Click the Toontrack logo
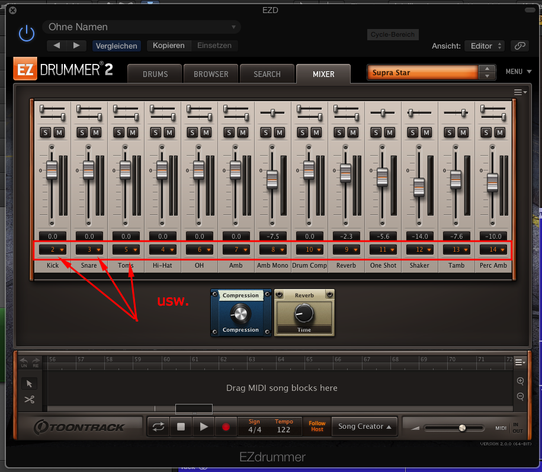The width and height of the screenshot is (542, 472). [x=79, y=427]
